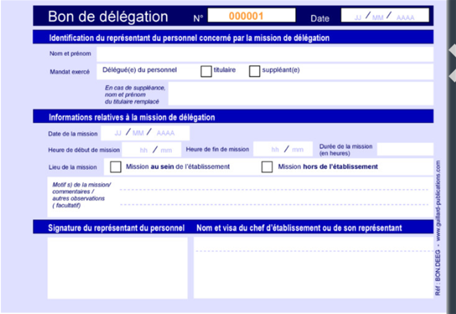Click the Date de la mission field
The image size is (456, 314).
coord(145,133)
